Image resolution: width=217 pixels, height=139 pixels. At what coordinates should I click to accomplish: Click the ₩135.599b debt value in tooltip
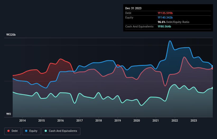point(165,13)
